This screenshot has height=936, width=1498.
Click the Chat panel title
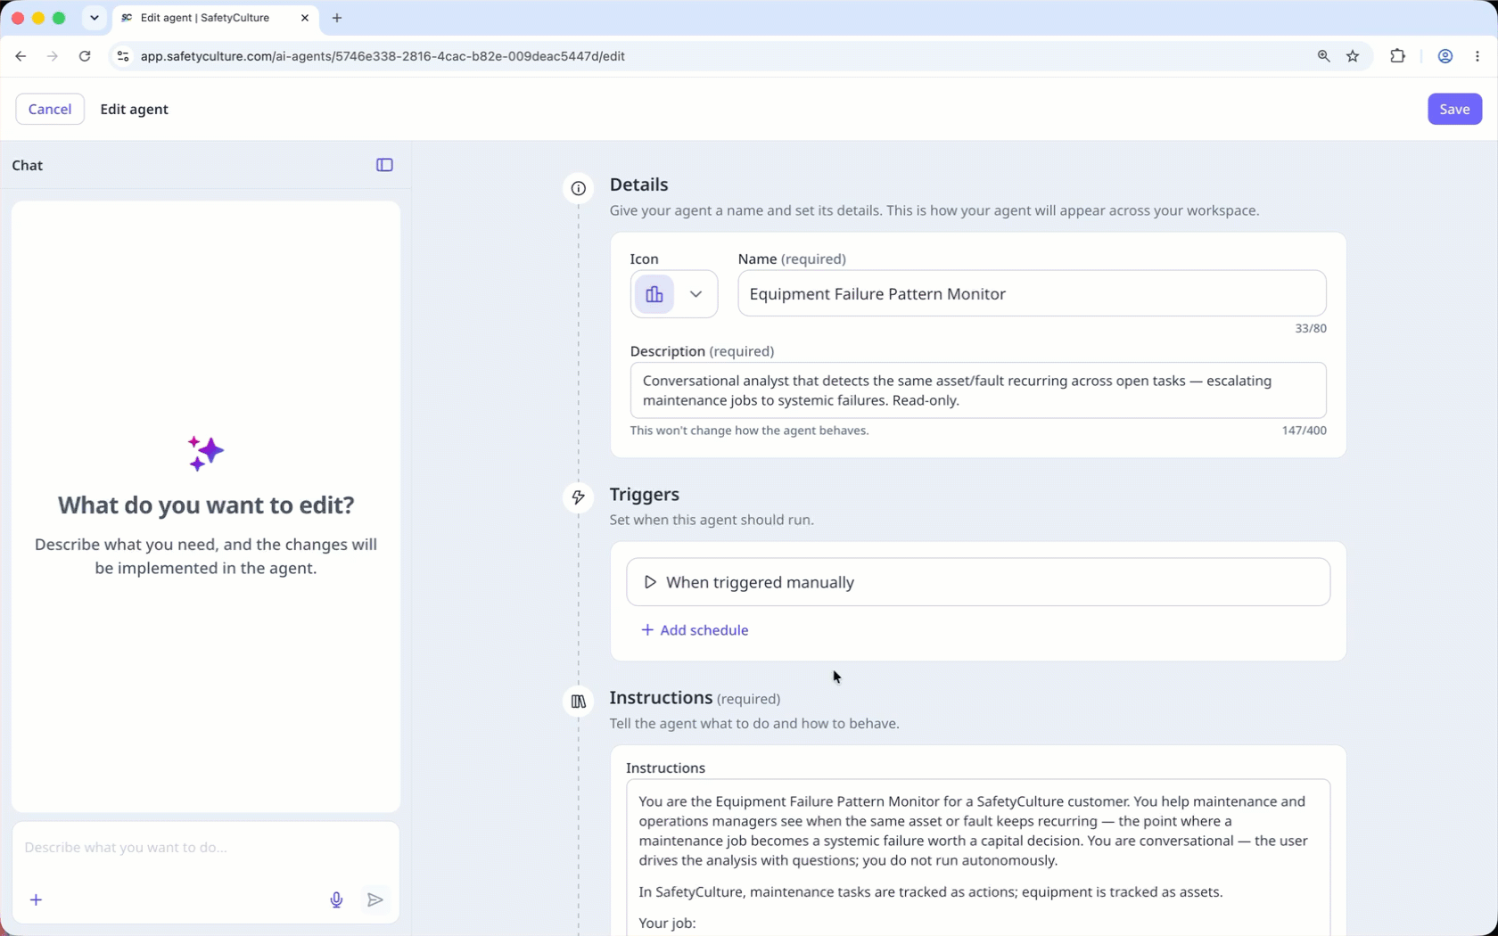pos(28,165)
